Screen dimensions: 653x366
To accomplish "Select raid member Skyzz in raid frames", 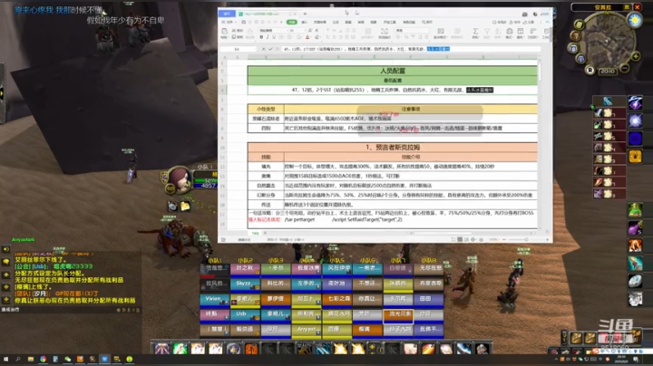I will pos(245,284).
